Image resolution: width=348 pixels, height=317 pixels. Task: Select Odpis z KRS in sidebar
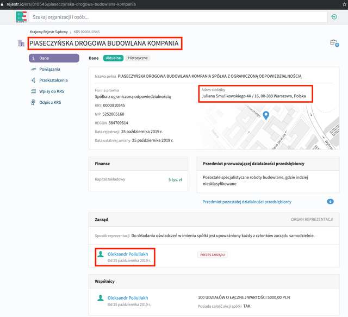(x=50, y=102)
